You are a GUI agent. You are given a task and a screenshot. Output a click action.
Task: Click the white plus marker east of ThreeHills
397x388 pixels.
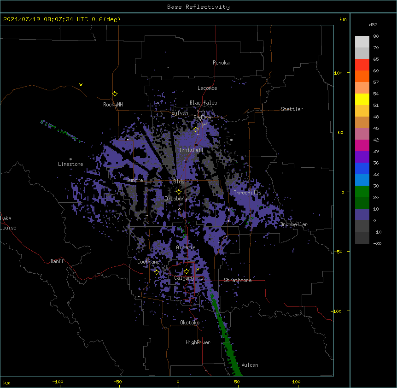[x=282, y=173]
